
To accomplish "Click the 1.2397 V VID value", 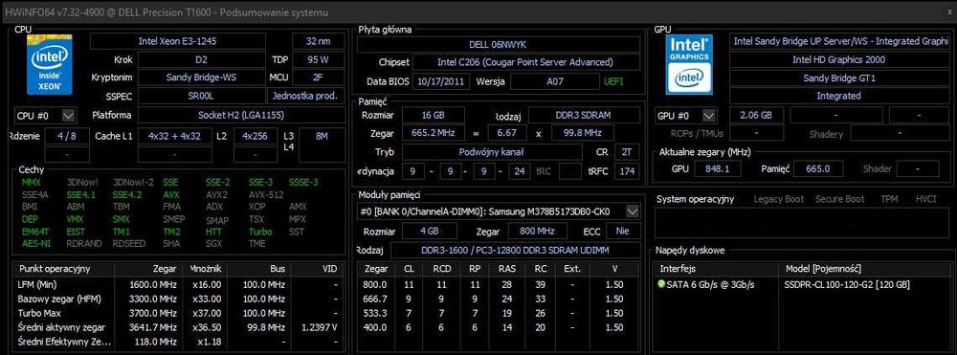I will (320, 327).
